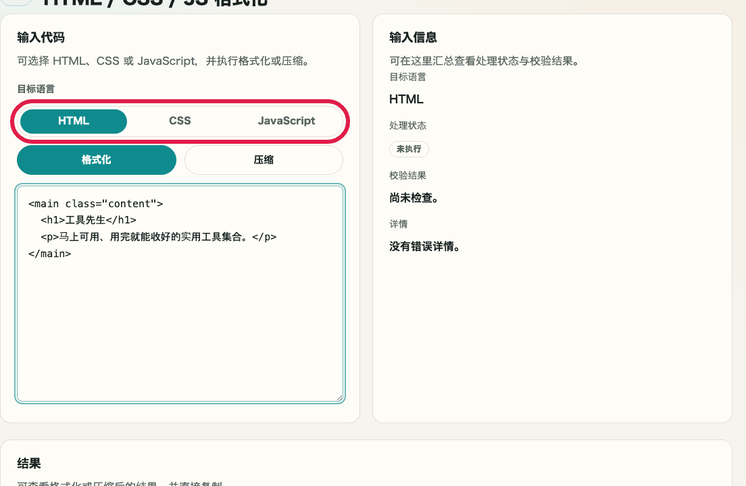This screenshot has width=746, height=486.
Task: Switch to the CSS language option
Action: point(180,121)
